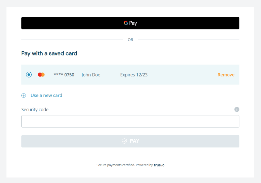Remove the saved card ending 0750
Screen dimensions: 261x183
click(x=226, y=75)
